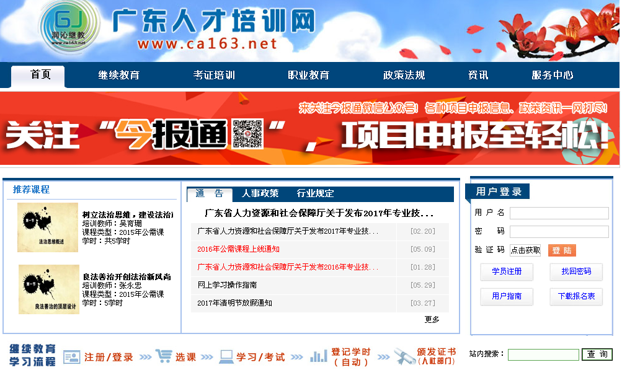Image resolution: width=622 pixels, height=370 pixels.
Task: Open 服务中心 in the navigation bar
Action: click(x=552, y=76)
